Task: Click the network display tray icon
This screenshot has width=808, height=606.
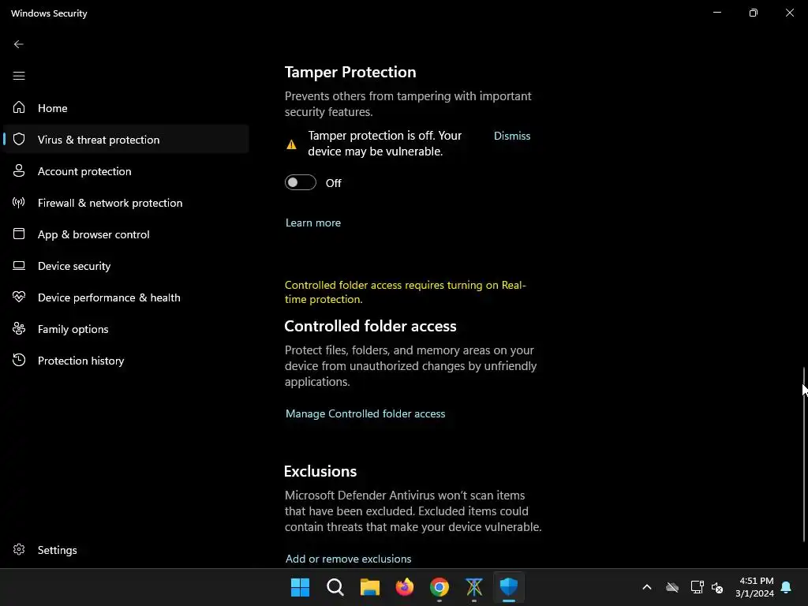Action: point(697,587)
